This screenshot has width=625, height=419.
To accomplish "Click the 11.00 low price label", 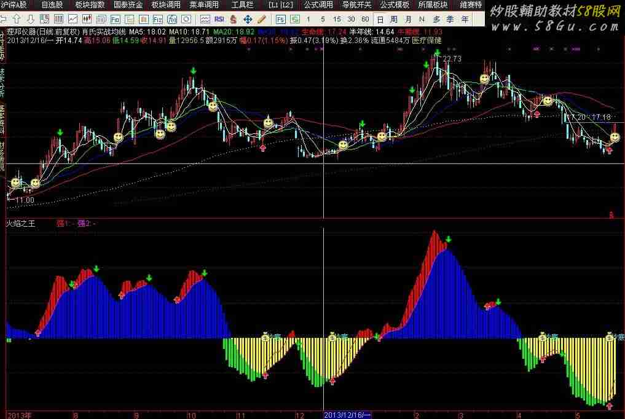I will (x=25, y=200).
